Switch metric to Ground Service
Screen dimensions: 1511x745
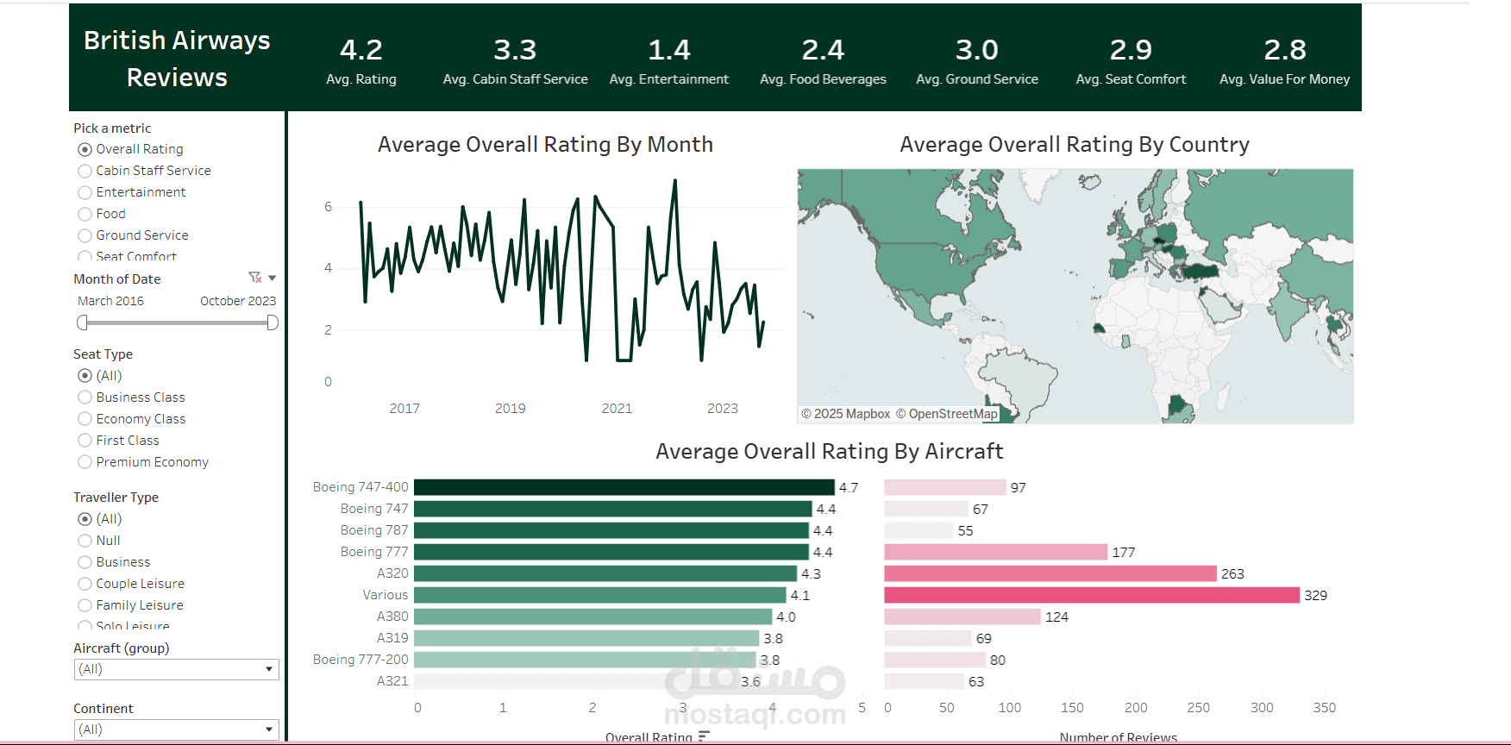click(133, 235)
